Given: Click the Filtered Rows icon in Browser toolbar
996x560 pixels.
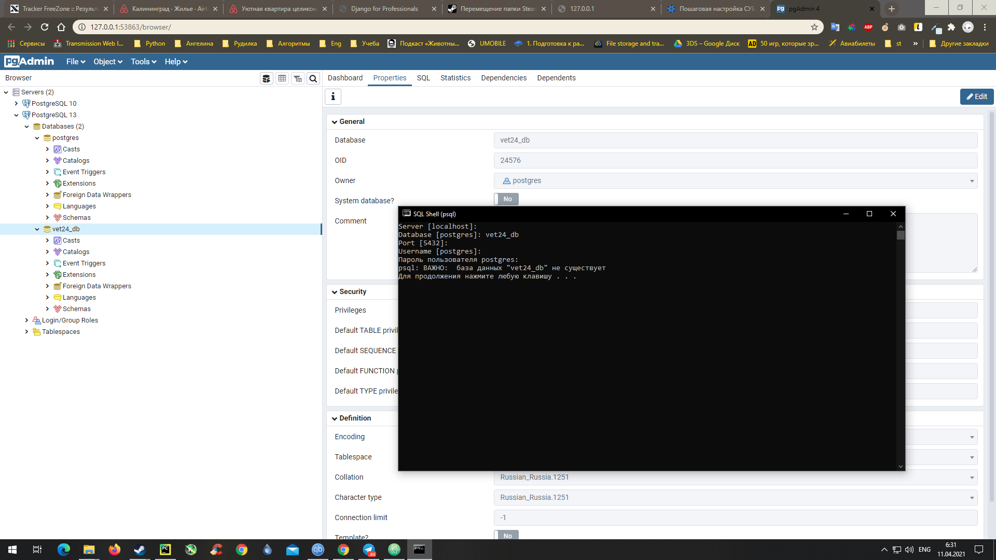Looking at the screenshot, I should (298, 78).
